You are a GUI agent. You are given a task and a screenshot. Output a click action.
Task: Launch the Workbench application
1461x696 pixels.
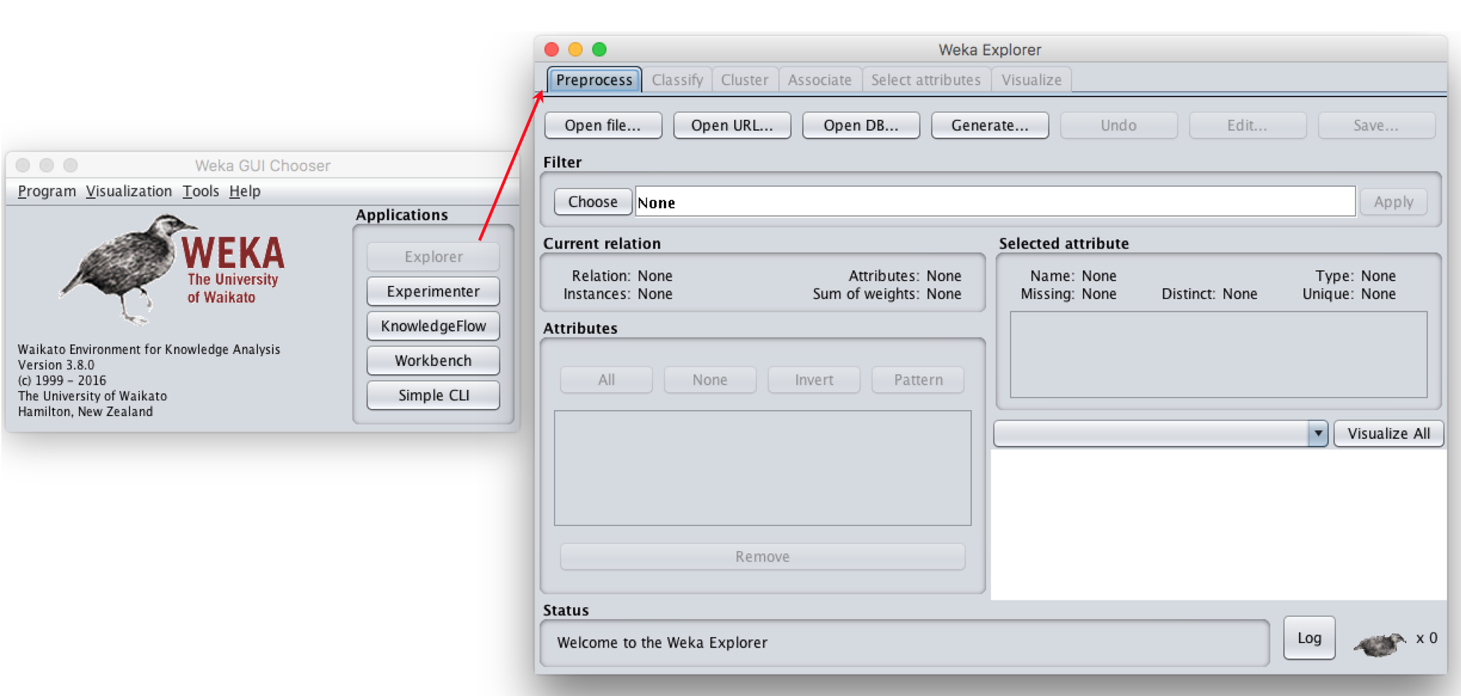coord(433,361)
